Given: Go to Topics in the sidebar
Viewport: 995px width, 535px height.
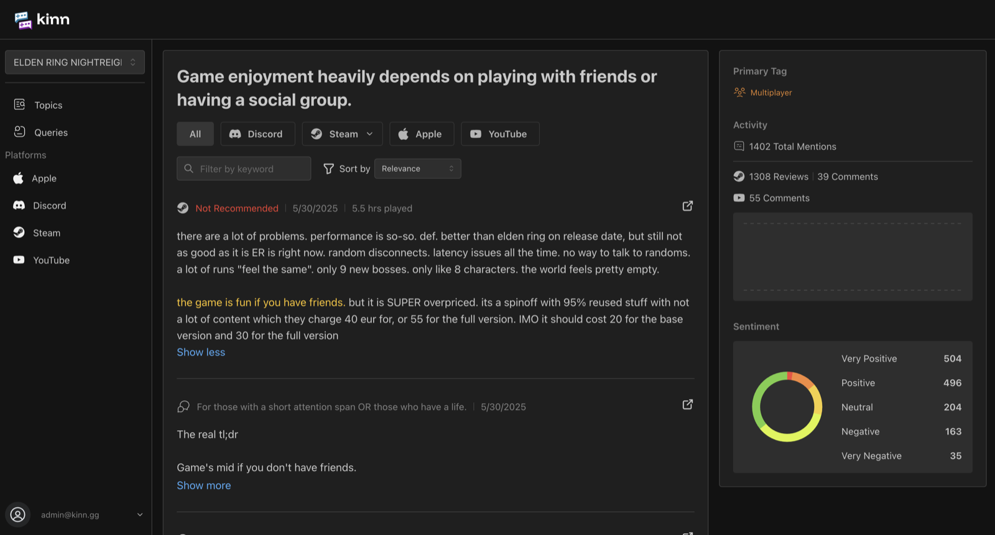Looking at the screenshot, I should pos(49,105).
